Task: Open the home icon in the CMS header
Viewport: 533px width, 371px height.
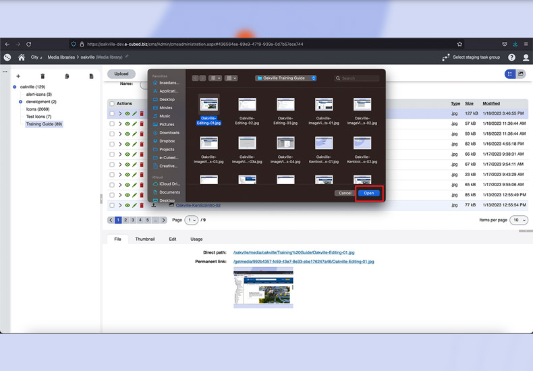Action: [22, 57]
